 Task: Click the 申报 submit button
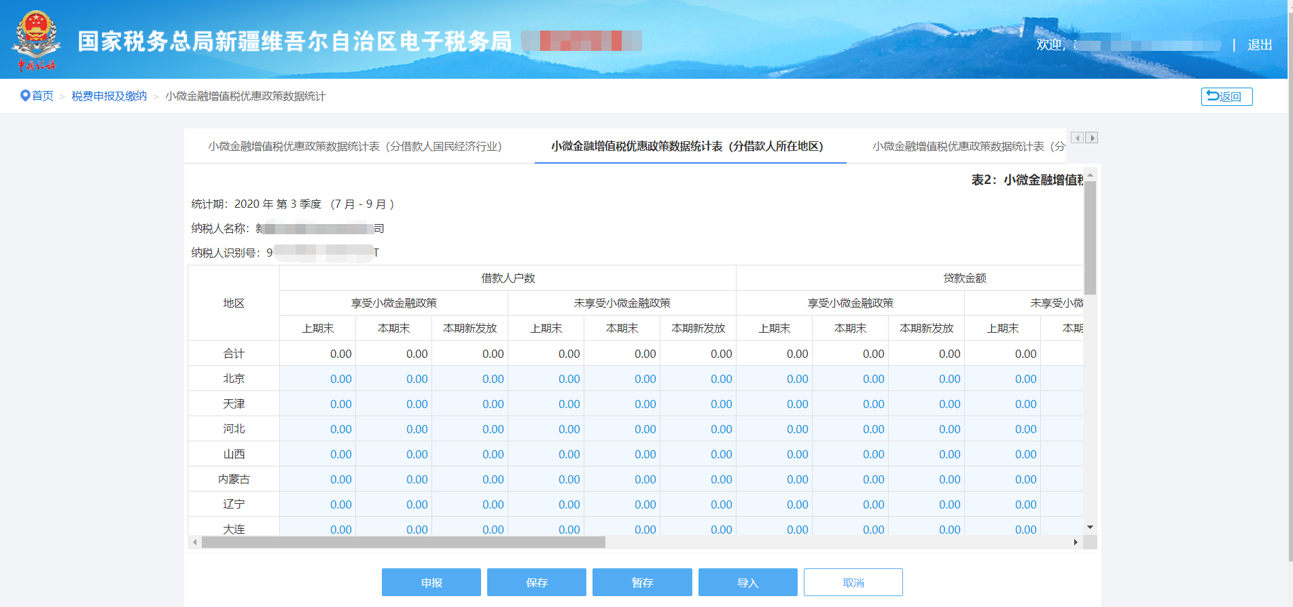pyautogui.click(x=431, y=583)
